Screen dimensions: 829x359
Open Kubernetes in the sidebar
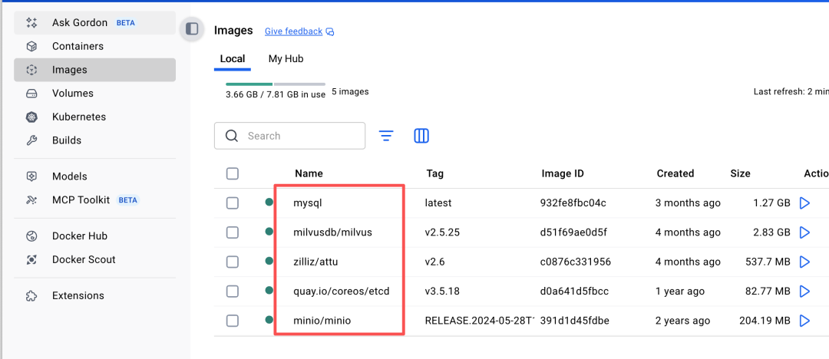[95, 117]
